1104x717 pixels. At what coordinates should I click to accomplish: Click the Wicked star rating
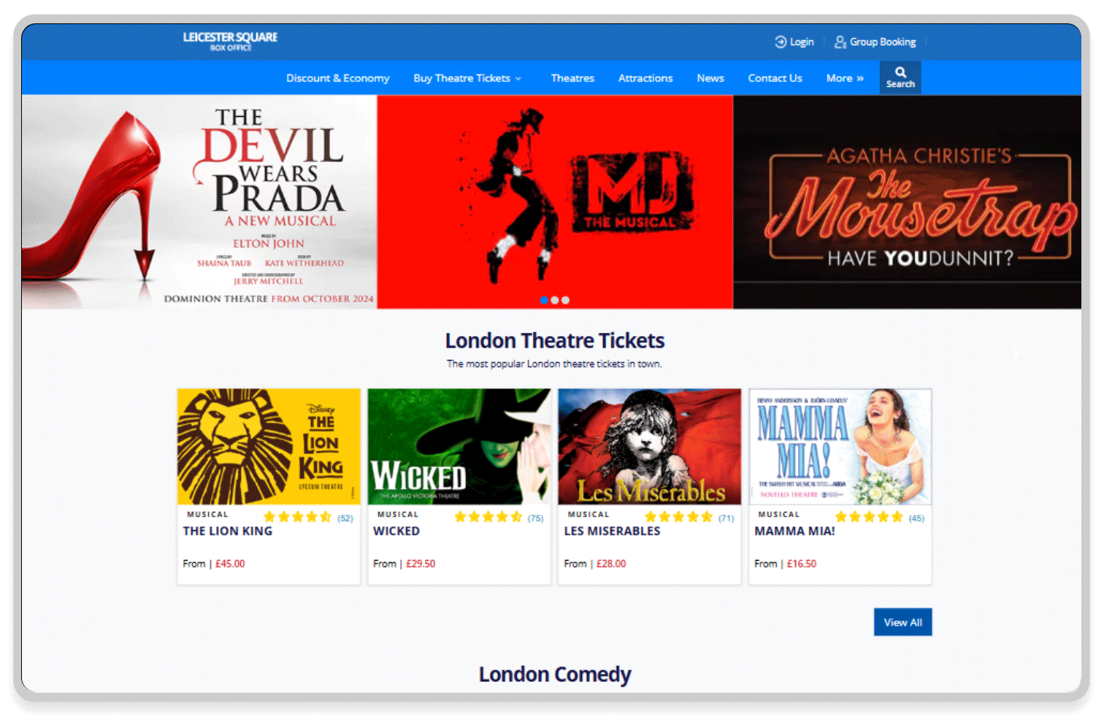point(488,517)
